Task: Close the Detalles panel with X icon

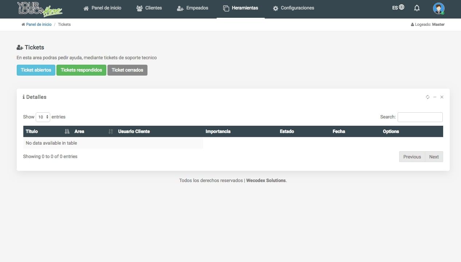Action: (x=442, y=97)
